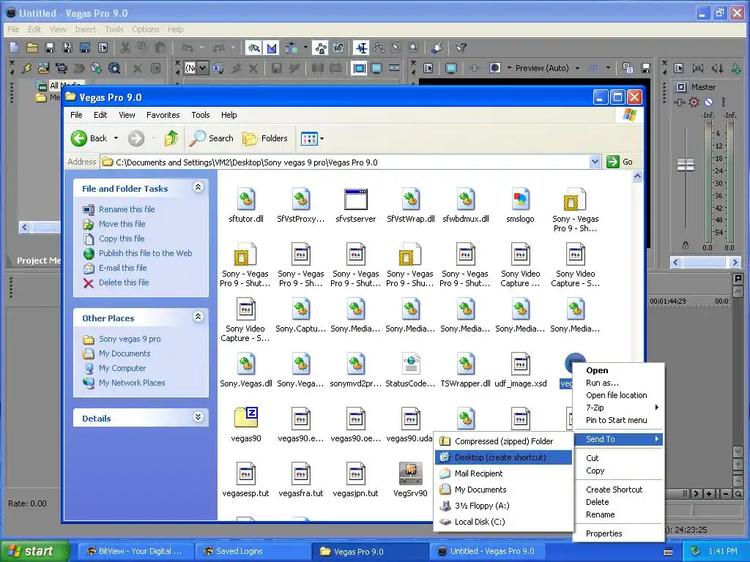
Task: Select Normal Edit tool in Vegas toolbar
Action: click(362, 48)
